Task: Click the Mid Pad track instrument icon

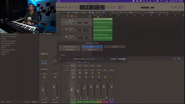Action: point(66,29)
